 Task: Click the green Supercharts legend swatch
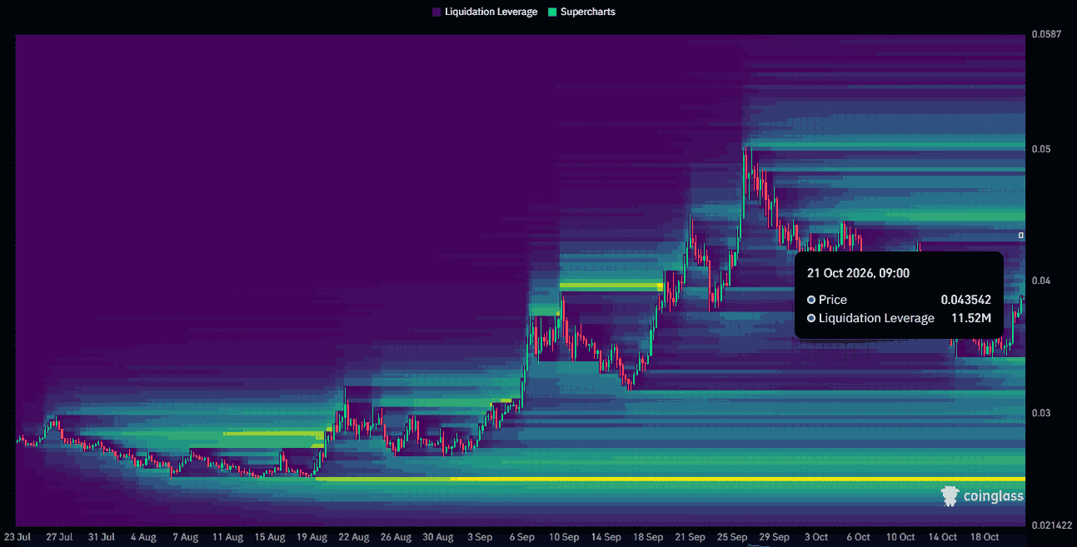click(x=552, y=12)
